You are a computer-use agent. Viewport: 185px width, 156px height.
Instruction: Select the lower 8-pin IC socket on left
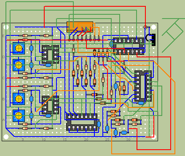(51, 105)
